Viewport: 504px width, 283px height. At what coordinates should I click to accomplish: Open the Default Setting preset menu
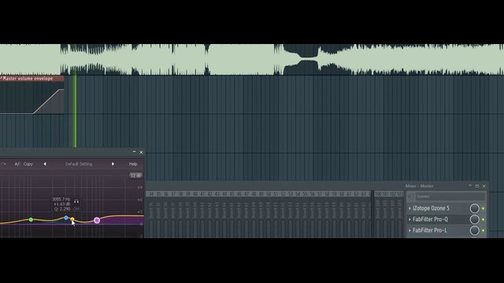click(79, 164)
